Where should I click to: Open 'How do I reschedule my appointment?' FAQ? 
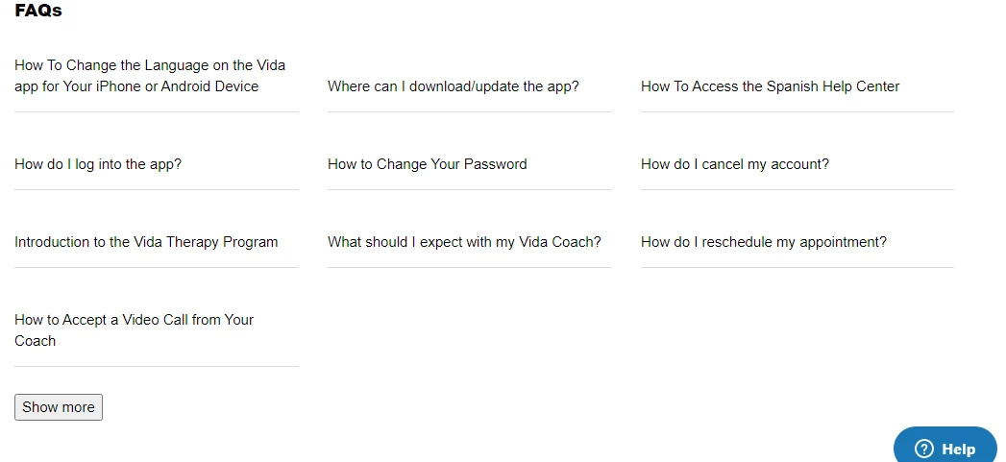(x=764, y=242)
